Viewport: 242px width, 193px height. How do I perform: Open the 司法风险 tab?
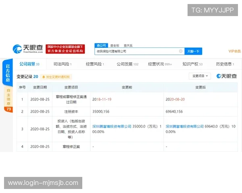63,64
